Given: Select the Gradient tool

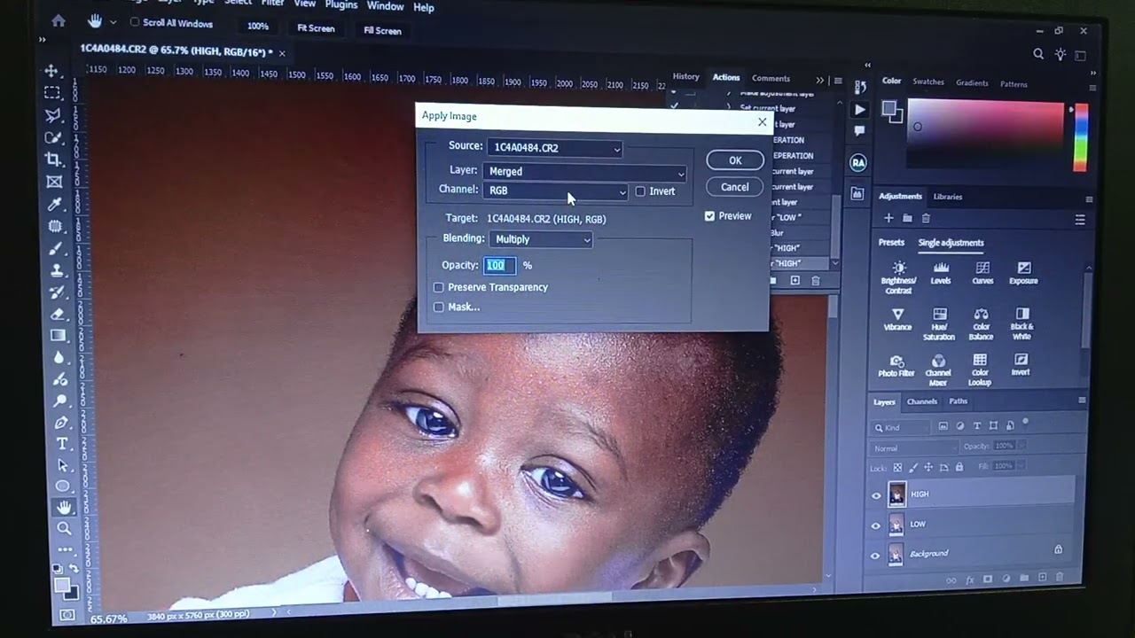Looking at the screenshot, I should tap(59, 336).
